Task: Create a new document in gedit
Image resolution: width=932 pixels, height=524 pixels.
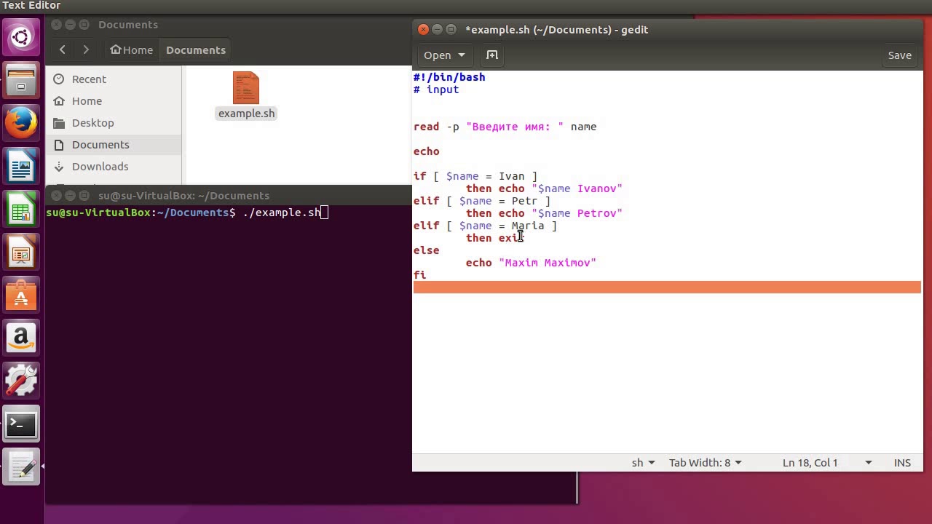Action: [x=492, y=55]
